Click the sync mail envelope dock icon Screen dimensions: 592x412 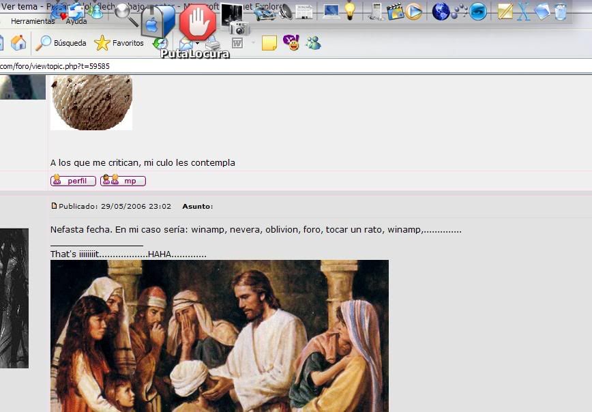pyautogui.click(x=76, y=11)
